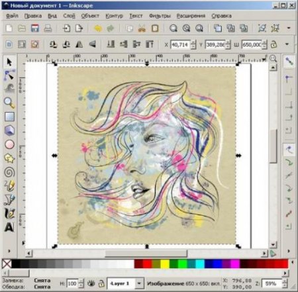Screen dimensions: 298x292
Task: Click the horizontal canvas scrollbar thumb
Action: pyautogui.click(x=146, y=254)
